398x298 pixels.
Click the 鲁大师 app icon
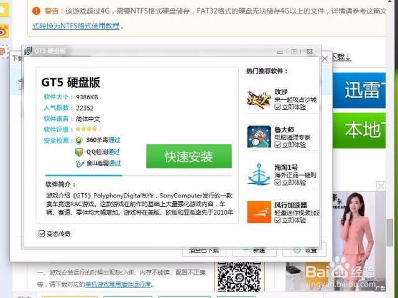click(x=259, y=137)
